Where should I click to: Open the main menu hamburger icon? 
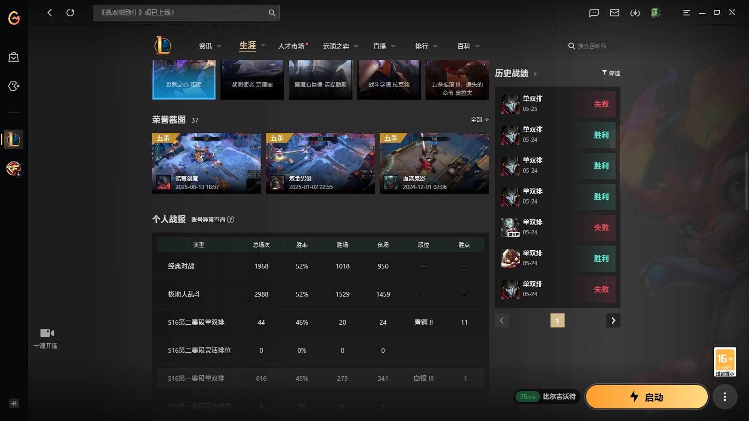pyautogui.click(x=686, y=13)
